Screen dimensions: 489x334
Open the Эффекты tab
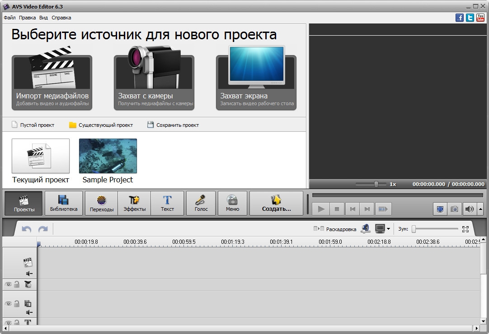click(134, 204)
